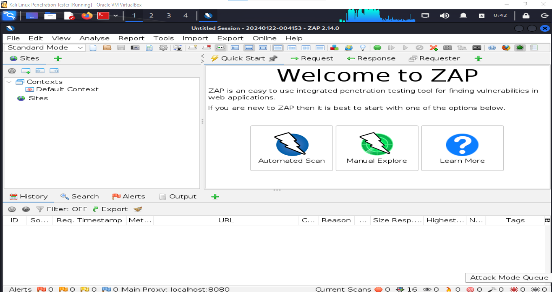
Task: Click the Session Properties toolbar icon
Action: 149,48
